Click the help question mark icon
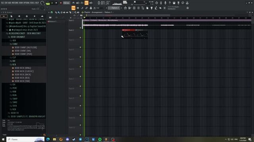254x142 pixels. (x=170, y=3)
